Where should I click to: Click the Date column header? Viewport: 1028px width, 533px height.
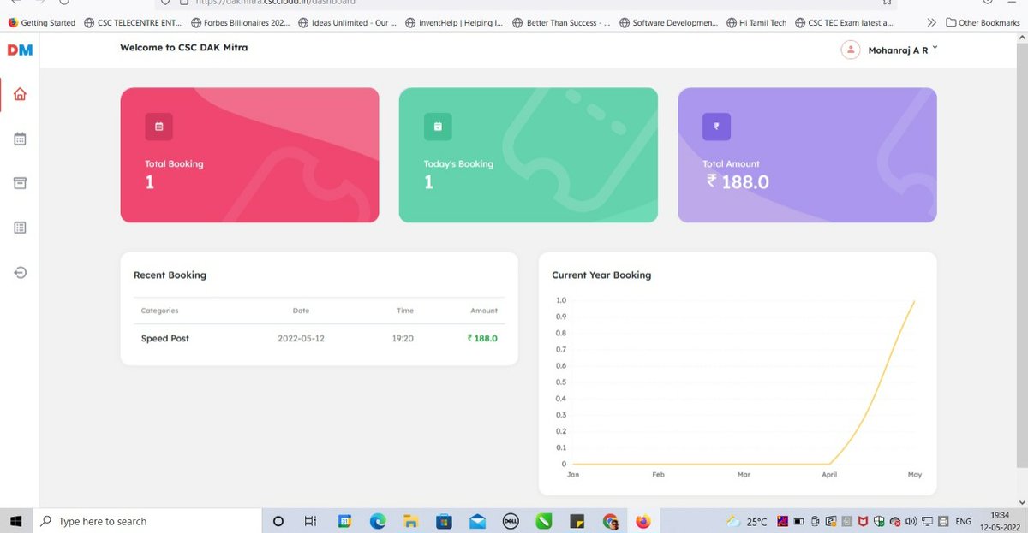tap(301, 311)
